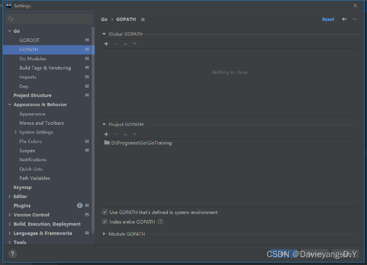Click the icon next to GOPATH breadcrumb

[x=143, y=19]
